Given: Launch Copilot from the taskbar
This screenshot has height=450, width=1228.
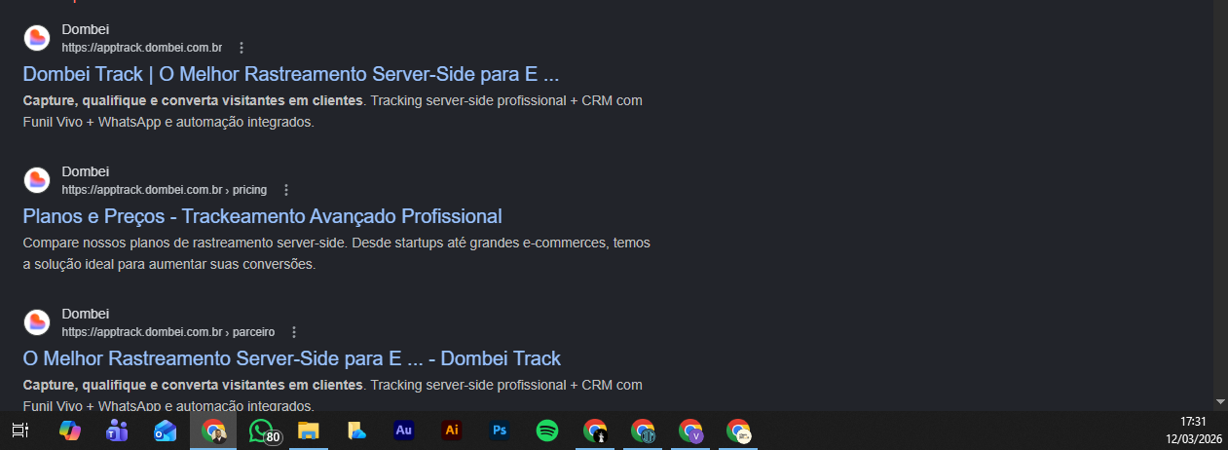Looking at the screenshot, I should [x=69, y=431].
